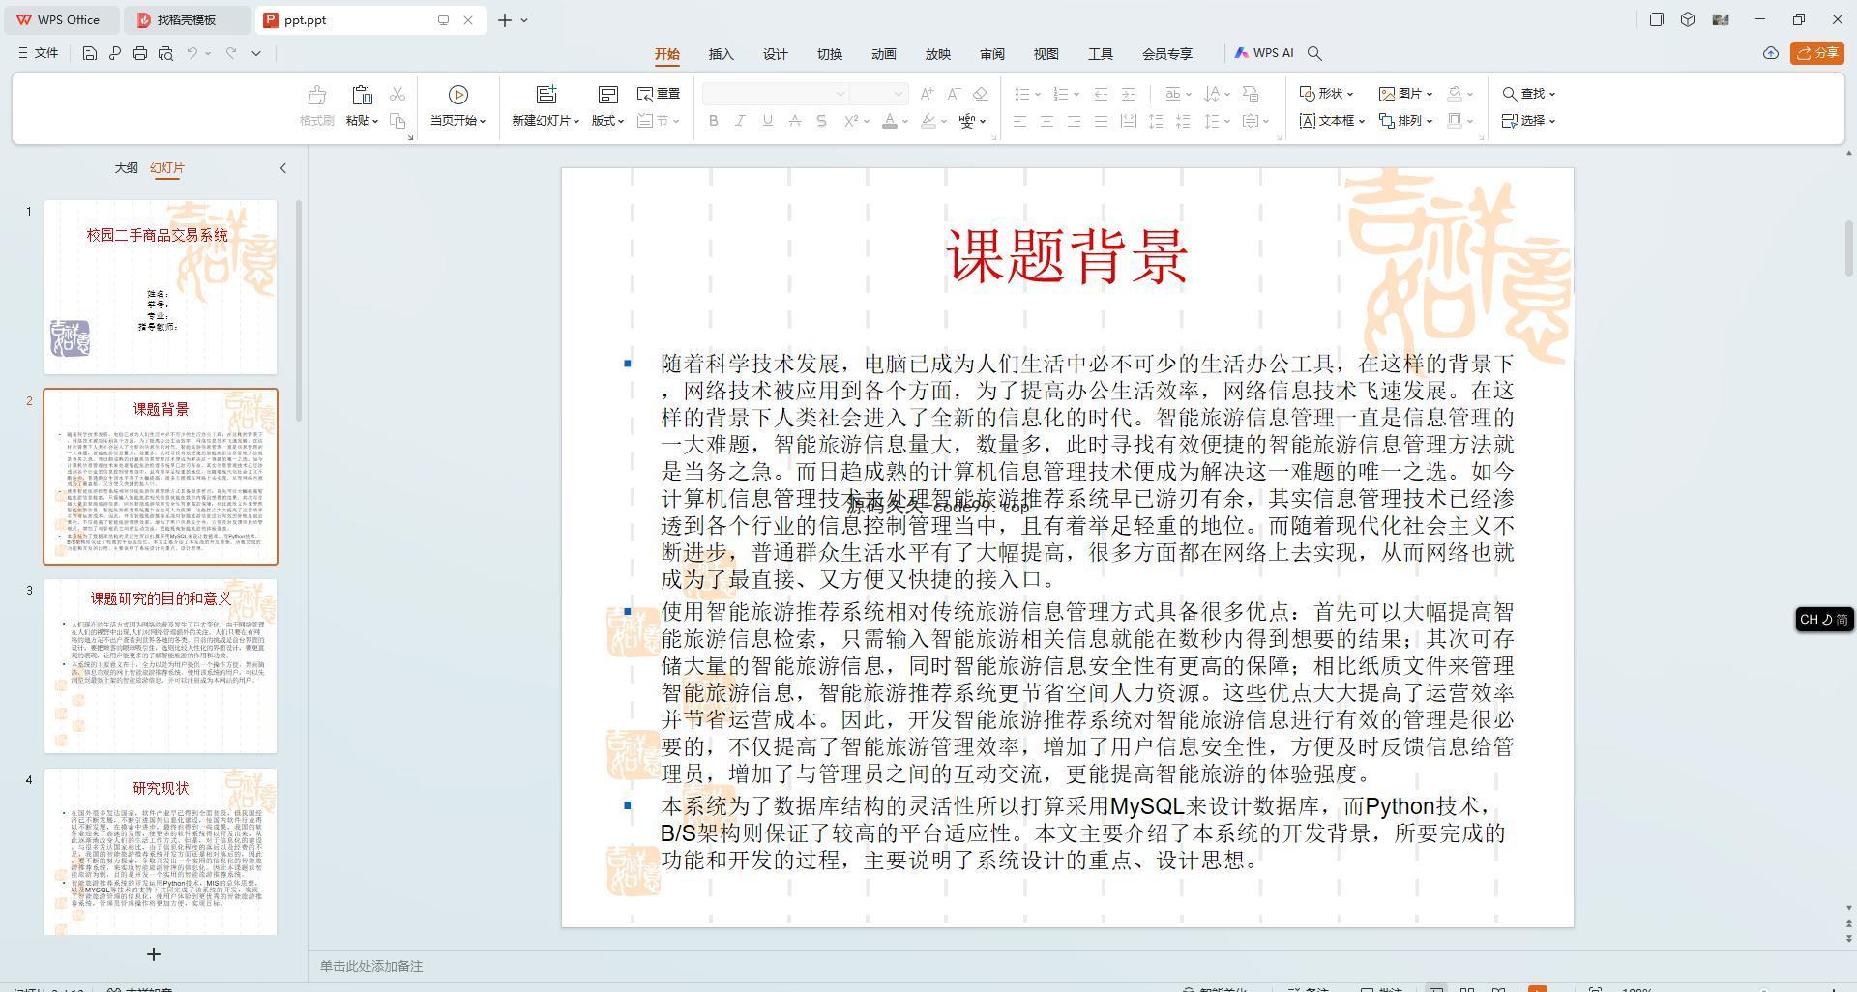Click the Redo arrow icon
Screen dimensions: 1857x992
pos(231,53)
